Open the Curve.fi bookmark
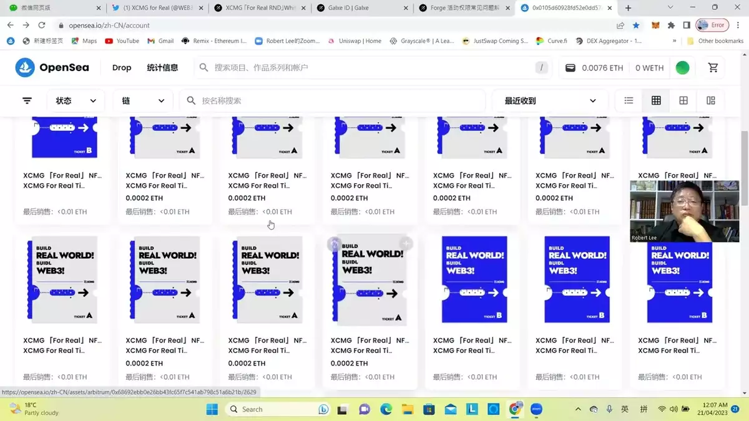Image resolution: width=749 pixels, height=421 pixels. tap(552, 41)
